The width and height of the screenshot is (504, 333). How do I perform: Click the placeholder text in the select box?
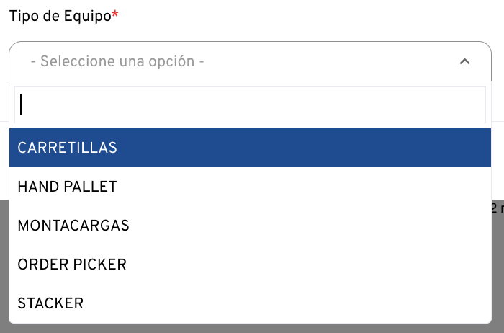(x=117, y=62)
